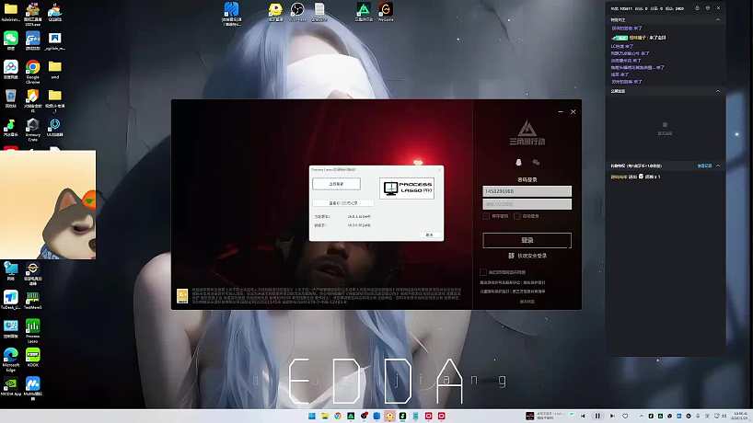
Task: Launch the MuMu emulator desktop shortcut
Action: pyautogui.click(x=32, y=387)
